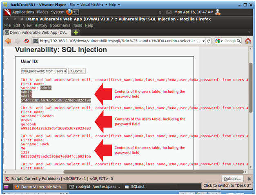This screenshot has width=256, height=195.
Task: Click the scroll-up arrow of the page scrollbar
Action: (251, 49)
